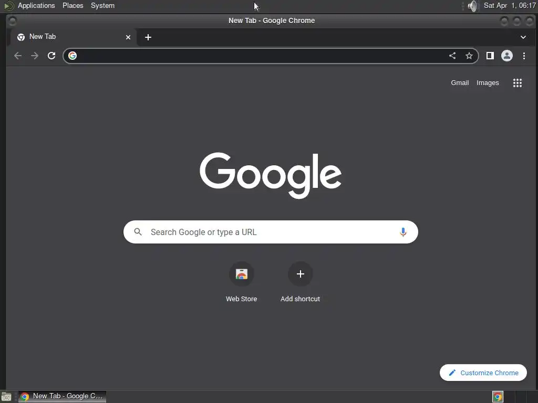Screen dimensions: 538x403
Task: Click the Google icon in the address bar
Action: [x=73, y=56]
